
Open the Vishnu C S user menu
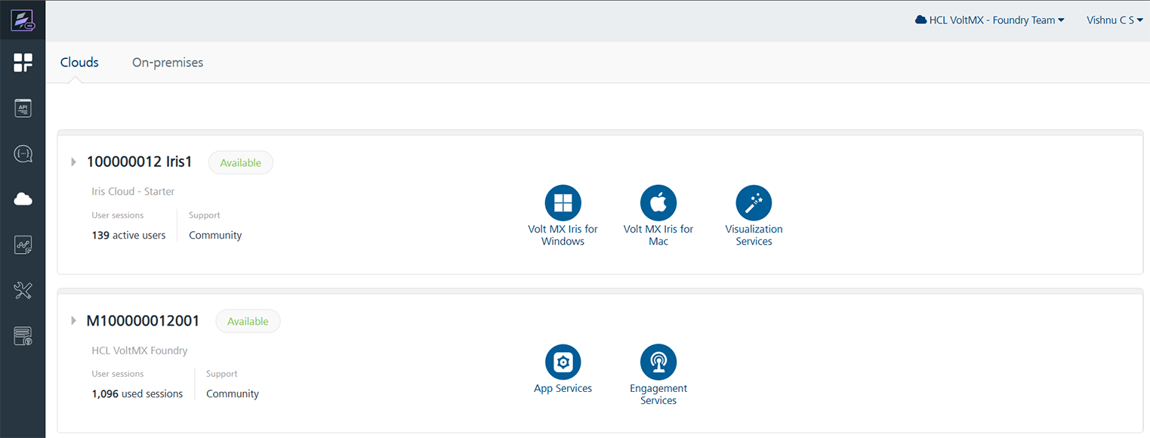[1114, 20]
